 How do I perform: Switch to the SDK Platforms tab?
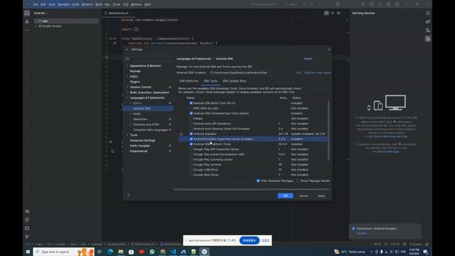(188, 81)
